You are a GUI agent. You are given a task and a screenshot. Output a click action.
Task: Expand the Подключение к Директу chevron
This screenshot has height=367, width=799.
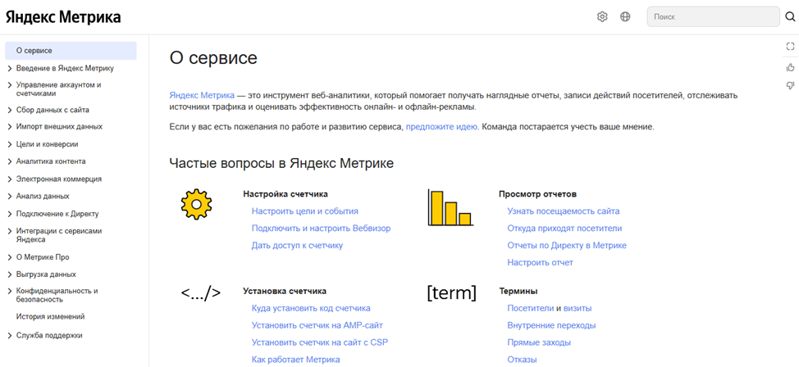10,214
